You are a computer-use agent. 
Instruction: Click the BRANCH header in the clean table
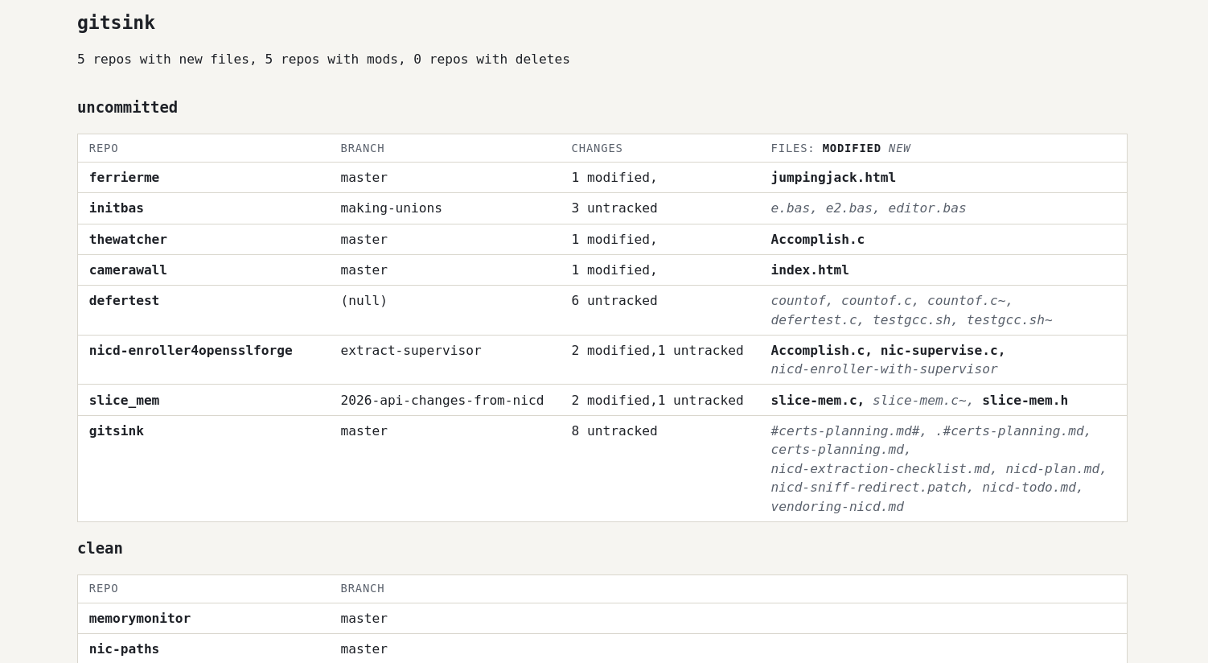[x=363, y=588]
